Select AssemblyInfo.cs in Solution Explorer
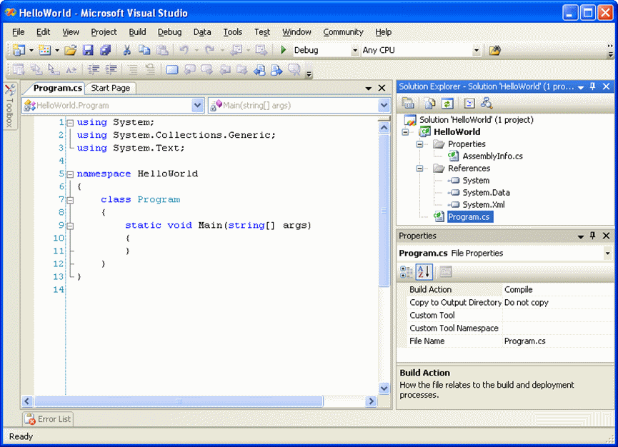The width and height of the screenshot is (618, 447). [492, 156]
